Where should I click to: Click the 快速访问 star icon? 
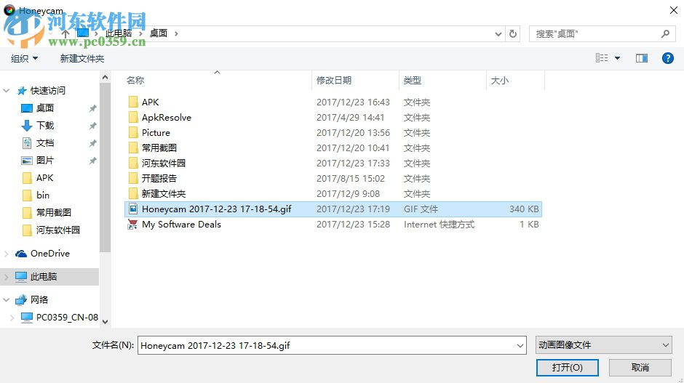coord(22,91)
